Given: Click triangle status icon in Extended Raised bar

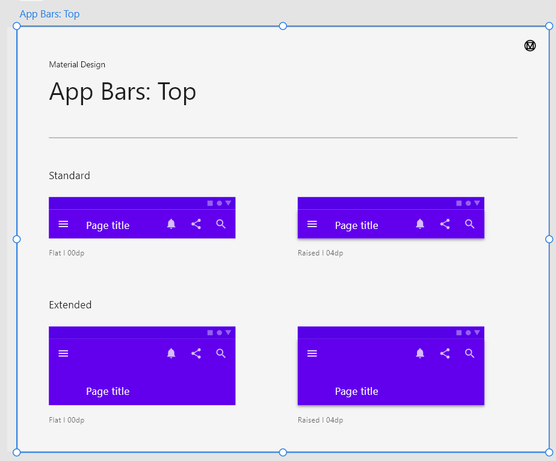Looking at the screenshot, I should tap(477, 332).
